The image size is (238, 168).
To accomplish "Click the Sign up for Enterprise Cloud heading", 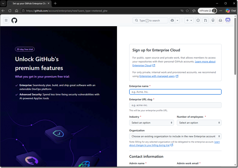I will [156, 50].
